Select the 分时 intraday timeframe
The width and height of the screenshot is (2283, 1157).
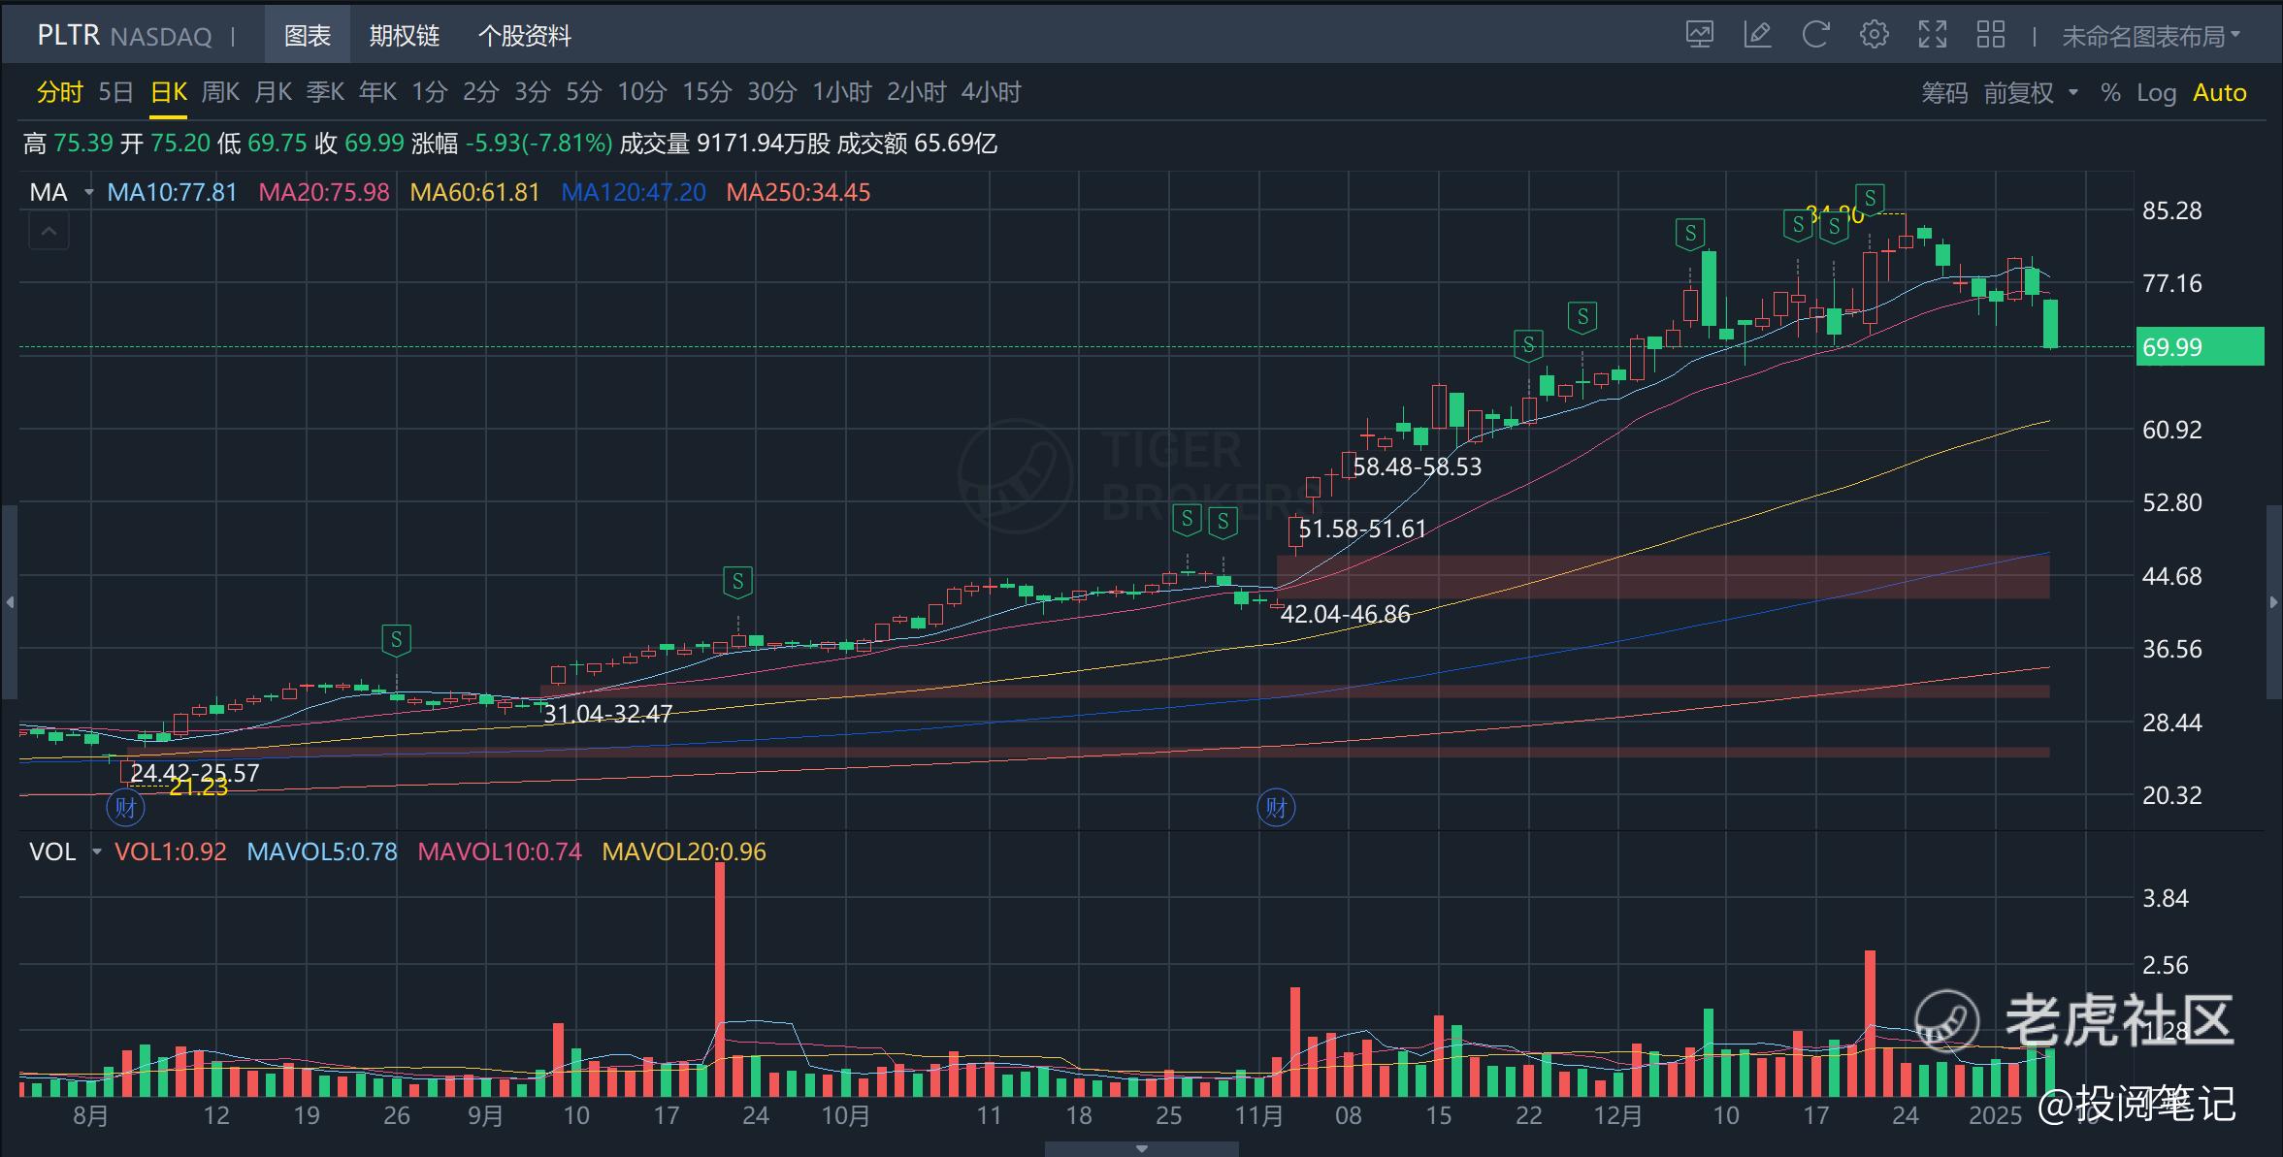pos(59,92)
